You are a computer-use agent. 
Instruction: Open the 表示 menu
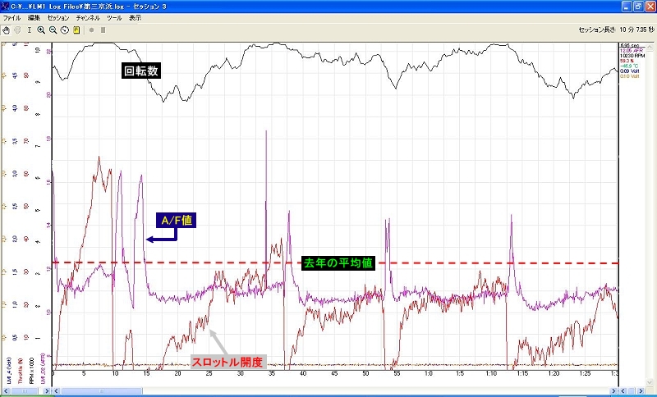click(135, 18)
